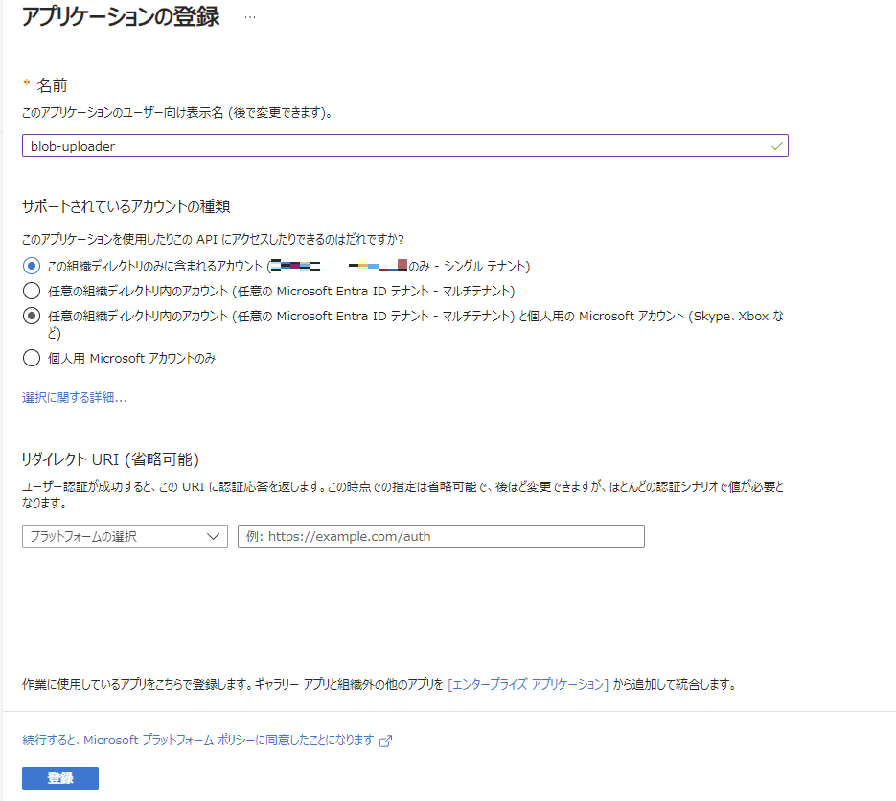Click the 登録 button
896x801 pixels.
[60, 779]
